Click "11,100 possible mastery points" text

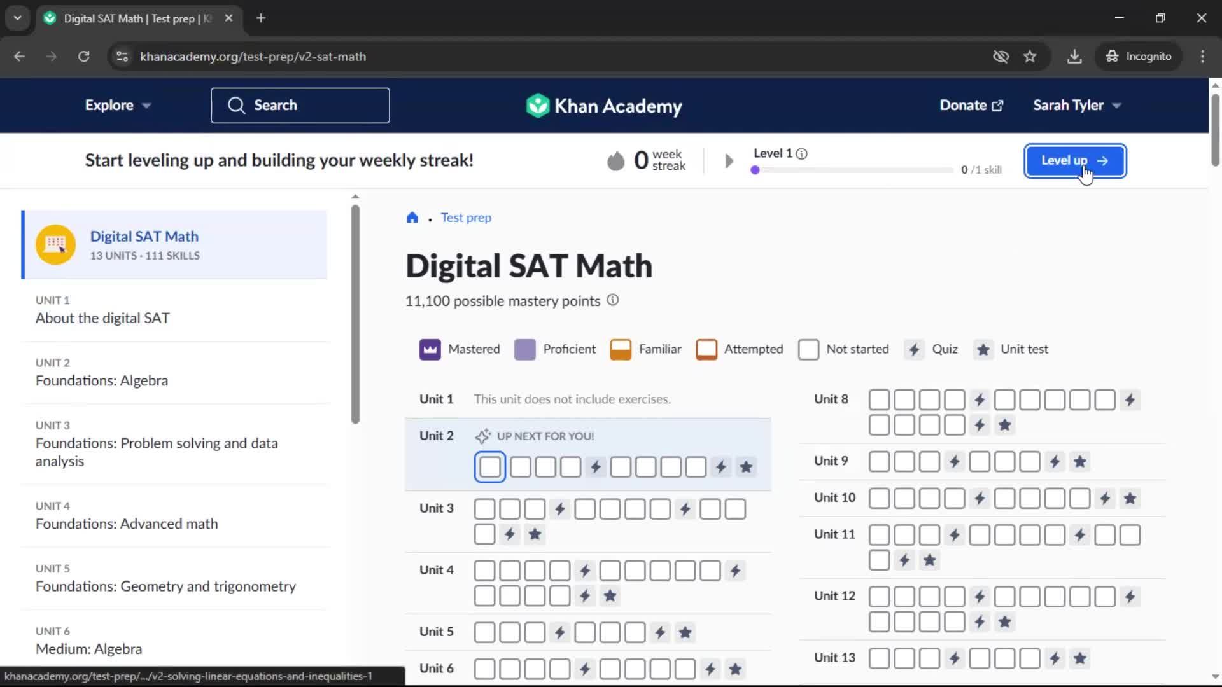pos(503,301)
